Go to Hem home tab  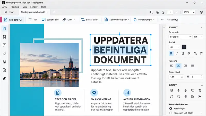pos(9,12)
